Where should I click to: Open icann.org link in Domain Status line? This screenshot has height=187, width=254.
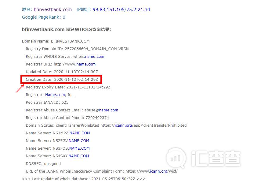(x=123, y=125)
